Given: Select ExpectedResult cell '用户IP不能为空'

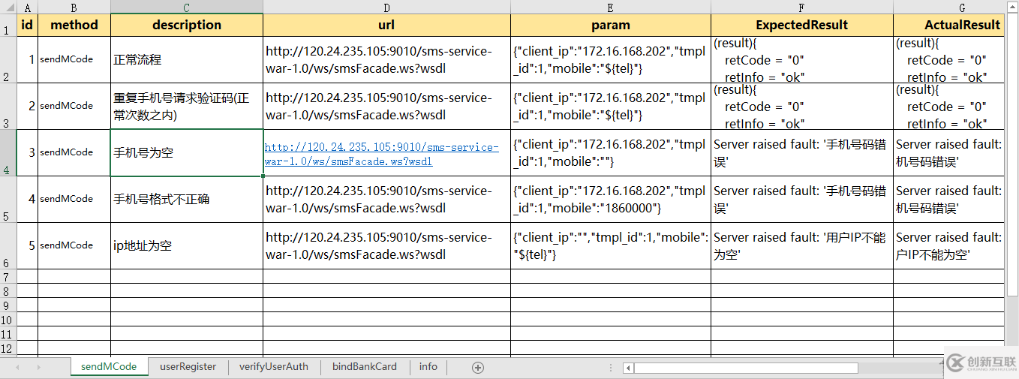Looking at the screenshot, I should (x=802, y=246).
